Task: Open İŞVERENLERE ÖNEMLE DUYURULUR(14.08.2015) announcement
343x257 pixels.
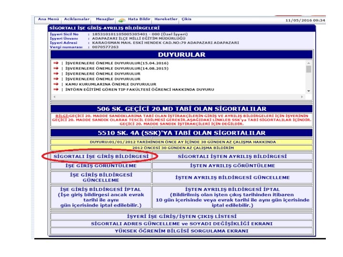Action: tap(117, 69)
